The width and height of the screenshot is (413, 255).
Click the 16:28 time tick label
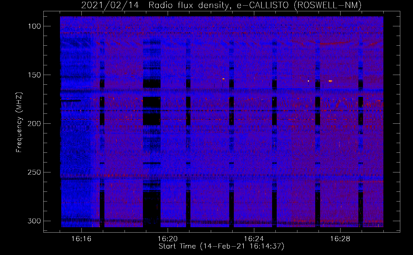(340, 239)
